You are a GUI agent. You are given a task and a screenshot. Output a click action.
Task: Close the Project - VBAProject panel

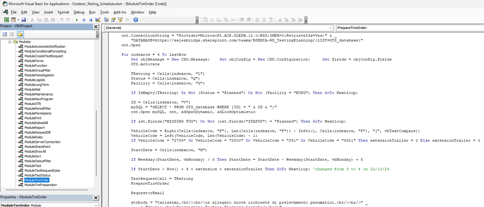[x=96, y=27]
